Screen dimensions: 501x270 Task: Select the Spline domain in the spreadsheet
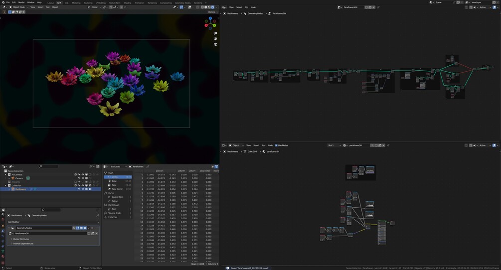(118, 201)
